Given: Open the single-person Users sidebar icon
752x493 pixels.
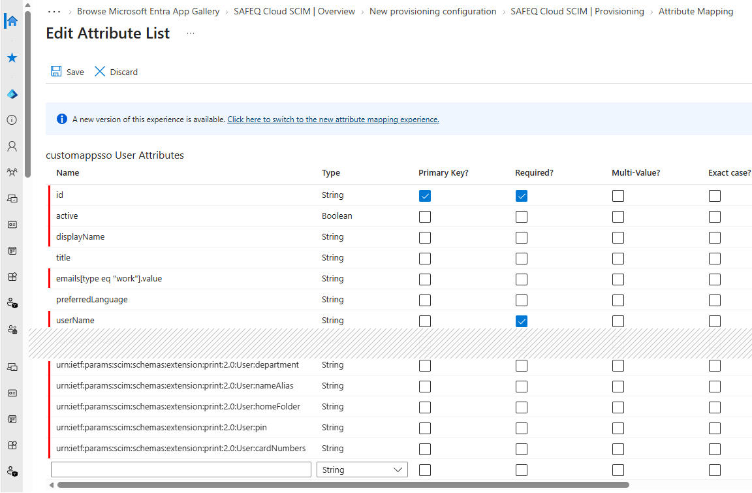Looking at the screenshot, I should pos(12,146).
